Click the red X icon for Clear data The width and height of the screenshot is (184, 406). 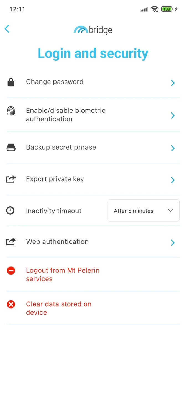(11, 304)
